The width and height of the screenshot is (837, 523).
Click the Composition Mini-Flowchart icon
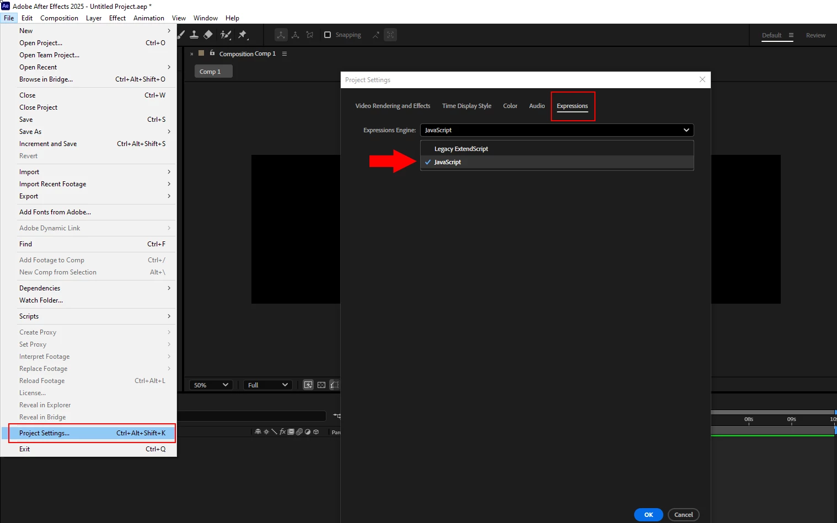tap(336, 416)
